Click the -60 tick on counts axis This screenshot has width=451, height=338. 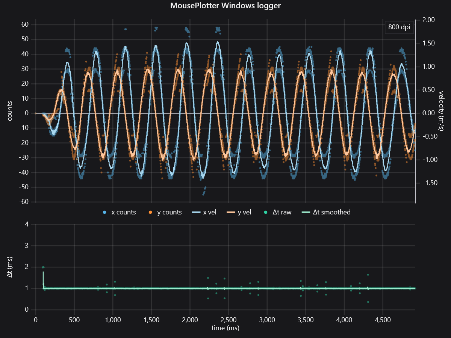point(24,202)
